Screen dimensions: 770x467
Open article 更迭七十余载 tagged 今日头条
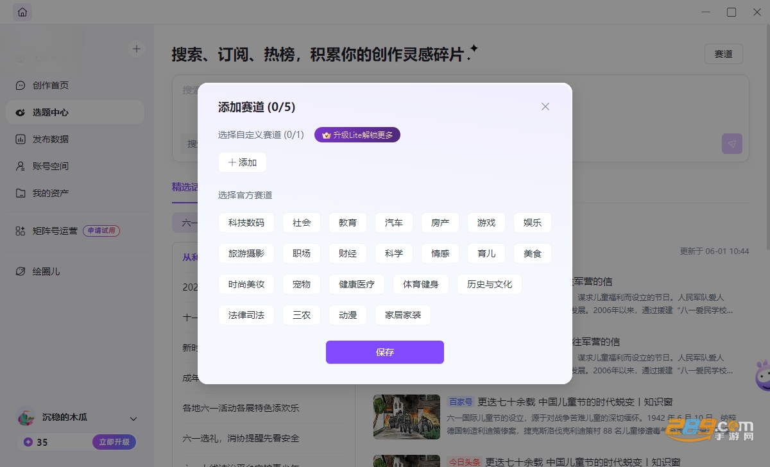click(x=582, y=462)
